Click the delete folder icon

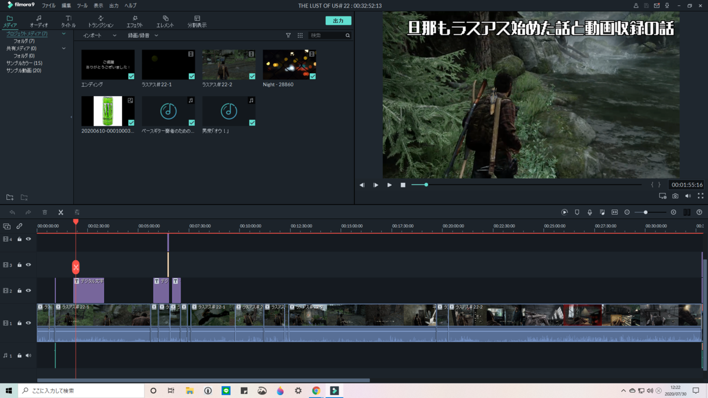pos(24,198)
